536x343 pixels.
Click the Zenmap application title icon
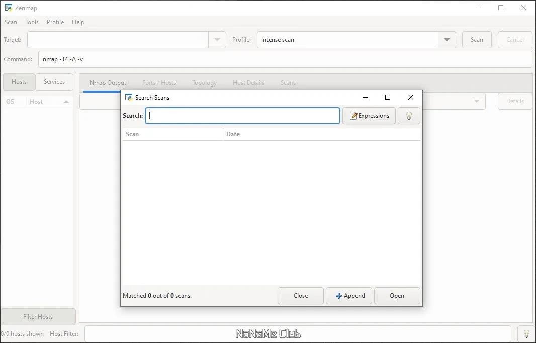[x=8, y=8]
